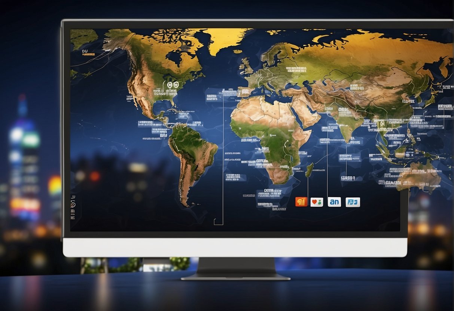454x311 pixels.
Task: Open the red heart icon tile
Action: [x=317, y=202]
